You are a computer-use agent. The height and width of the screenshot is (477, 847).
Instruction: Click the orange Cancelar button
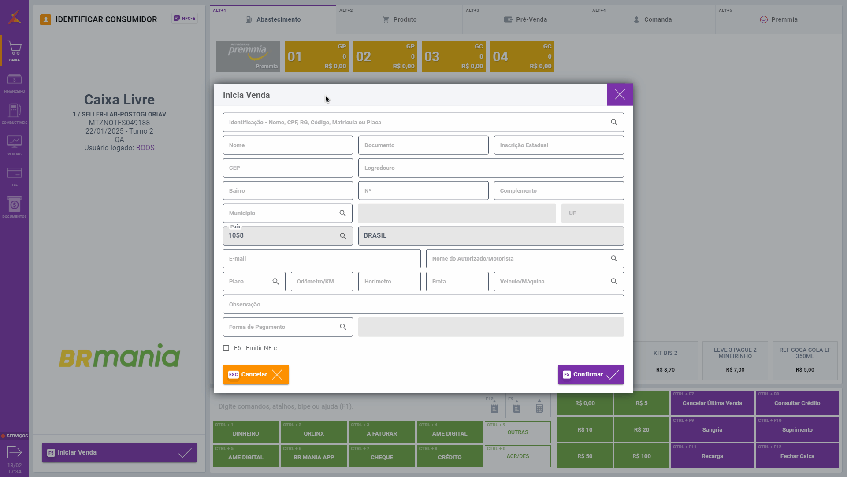coord(256,375)
